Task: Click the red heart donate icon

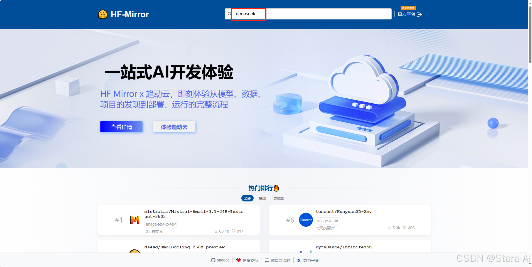Action: (239, 260)
